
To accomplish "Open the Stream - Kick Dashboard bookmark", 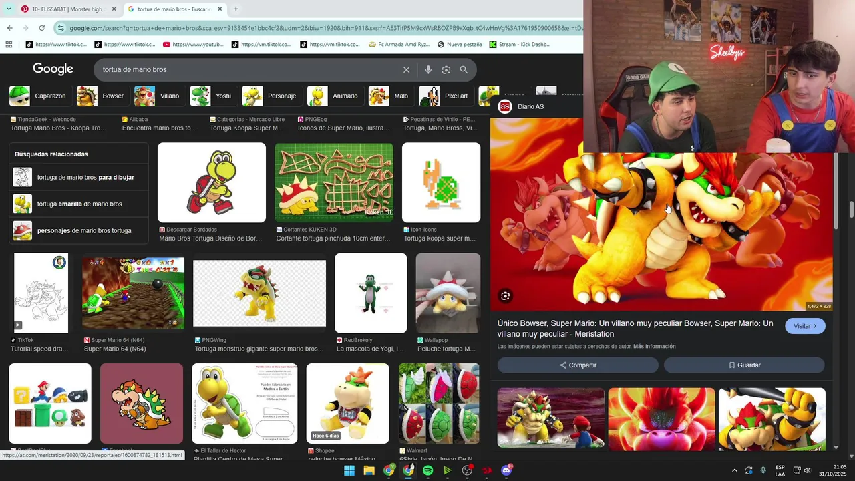I will tap(520, 45).
